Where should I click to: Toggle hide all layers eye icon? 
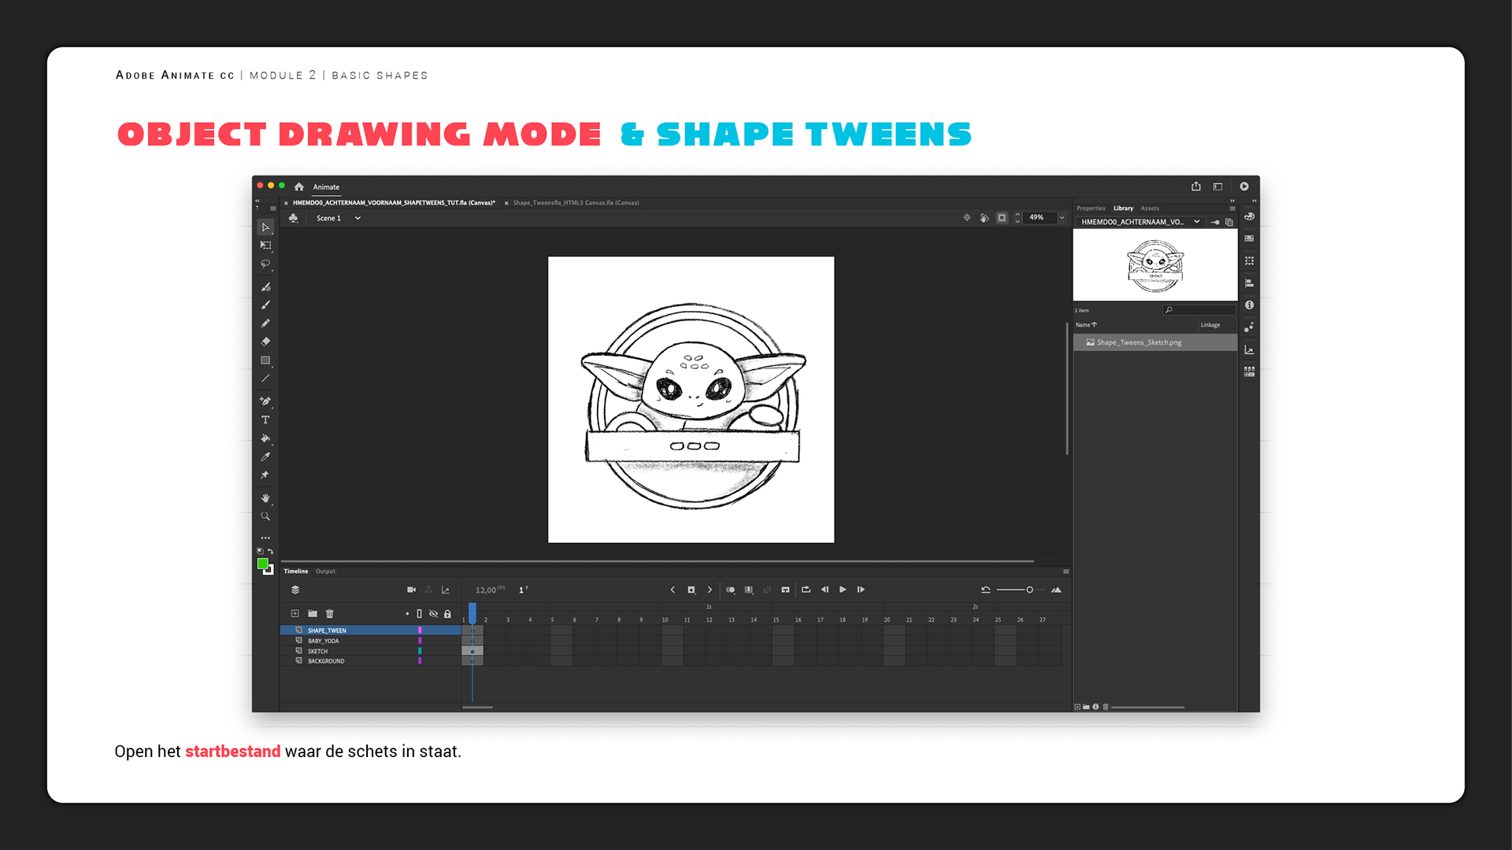pos(433,613)
